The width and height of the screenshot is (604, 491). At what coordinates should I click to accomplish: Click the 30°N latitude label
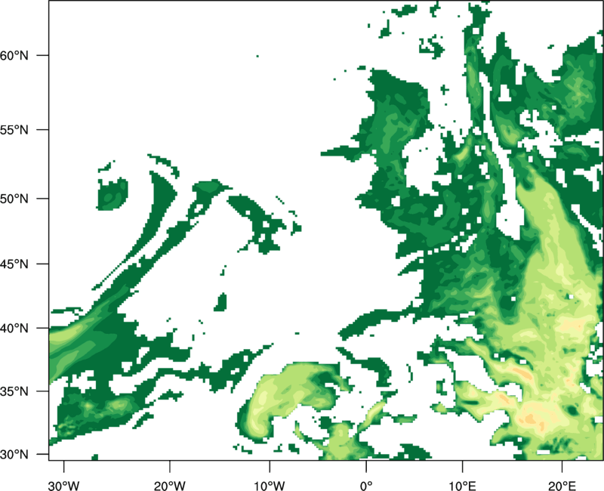(14, 455)
